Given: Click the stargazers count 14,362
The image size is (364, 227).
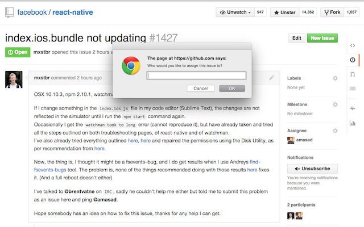Looking at the screenshot, I should click(308, 12).
